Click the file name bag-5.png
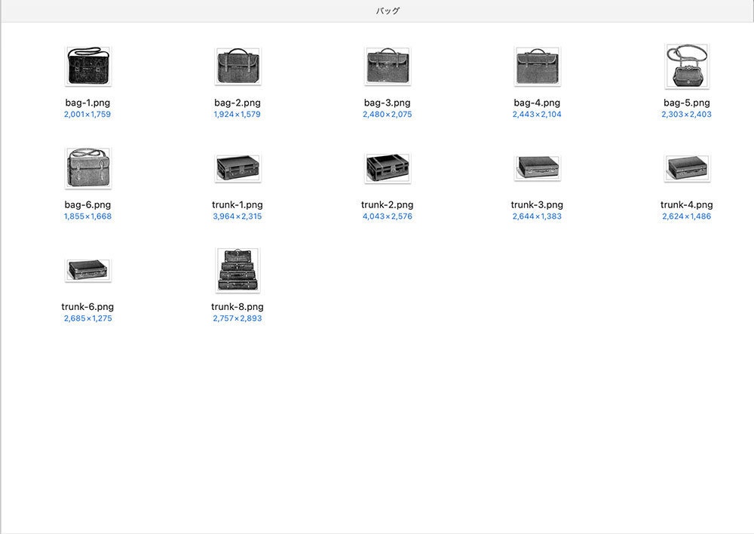 point(687,103)
